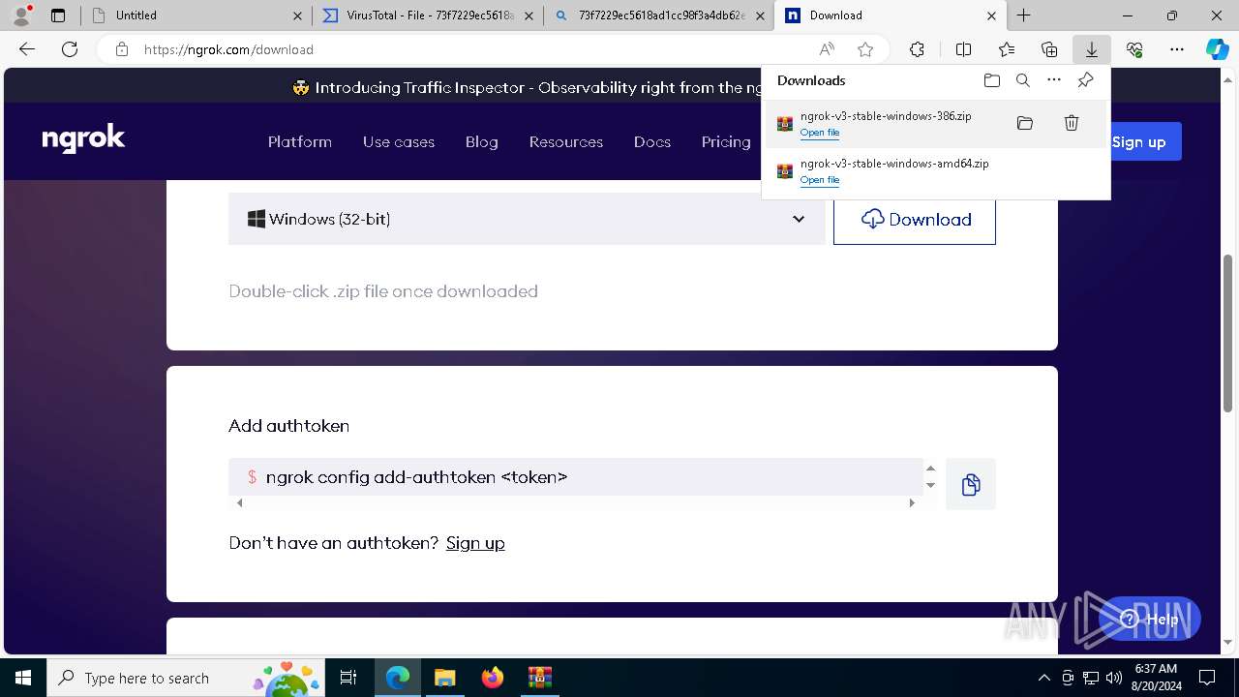
Task: Toggle split screen view icon
Action: pos(963,49)
